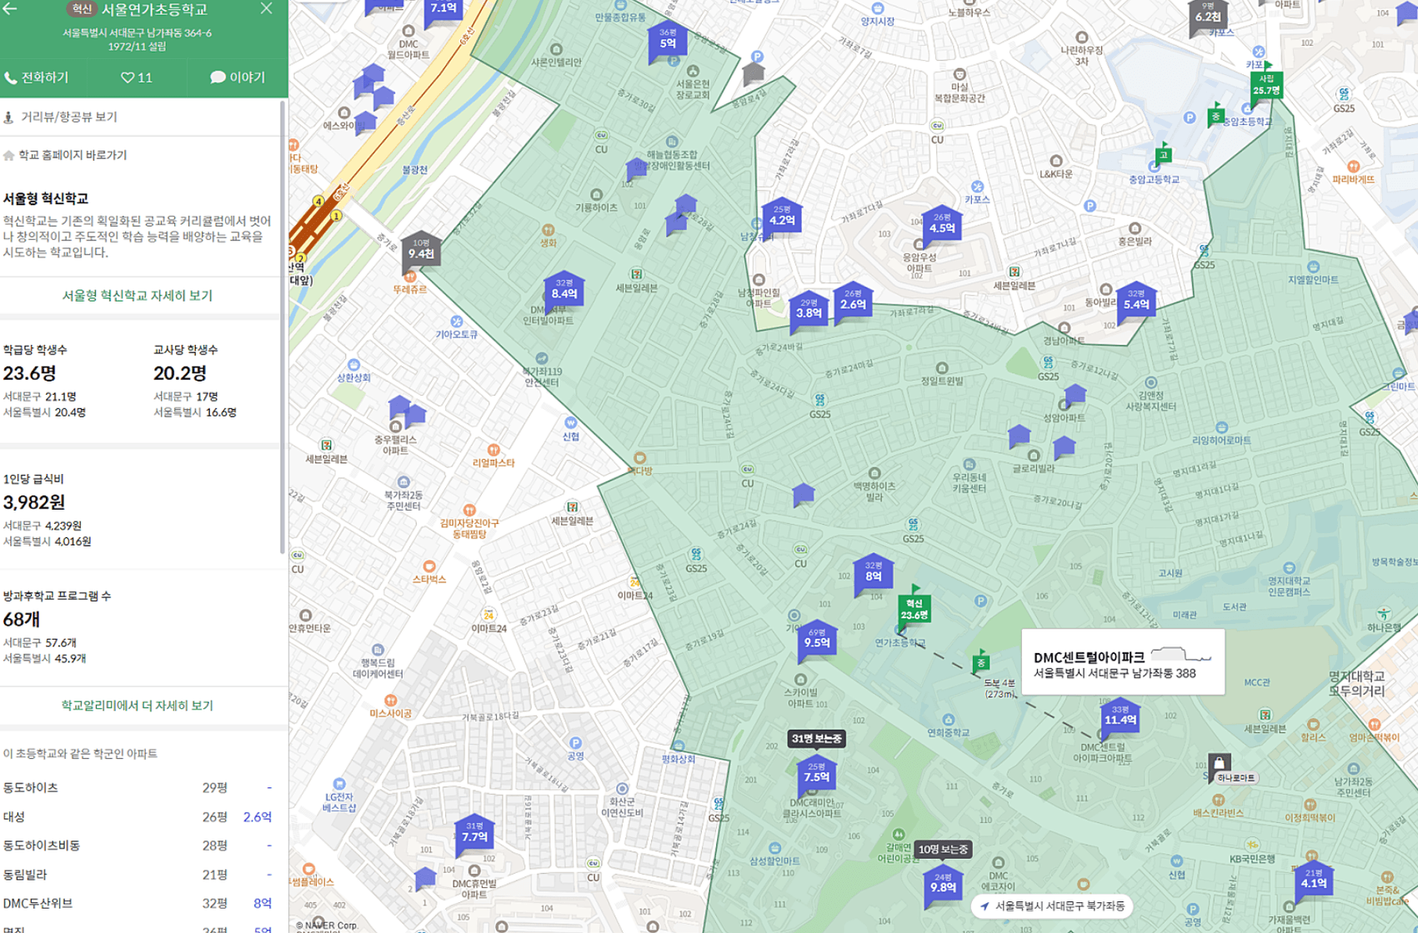Click the 26평 2.6억 price marker
Screen dimensions: 1418x933
pyautogui.click(x=852, y=302)
